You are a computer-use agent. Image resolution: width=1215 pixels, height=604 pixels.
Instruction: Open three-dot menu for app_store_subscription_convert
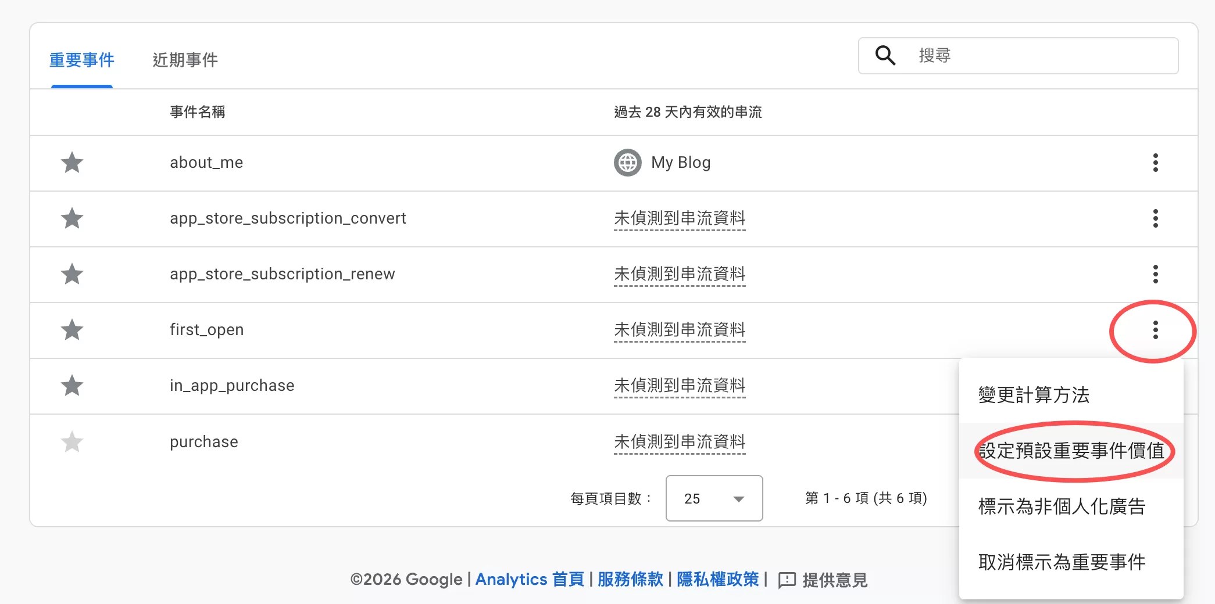(1155, 218)
